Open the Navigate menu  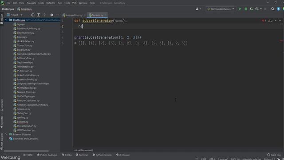coord(32,3)
